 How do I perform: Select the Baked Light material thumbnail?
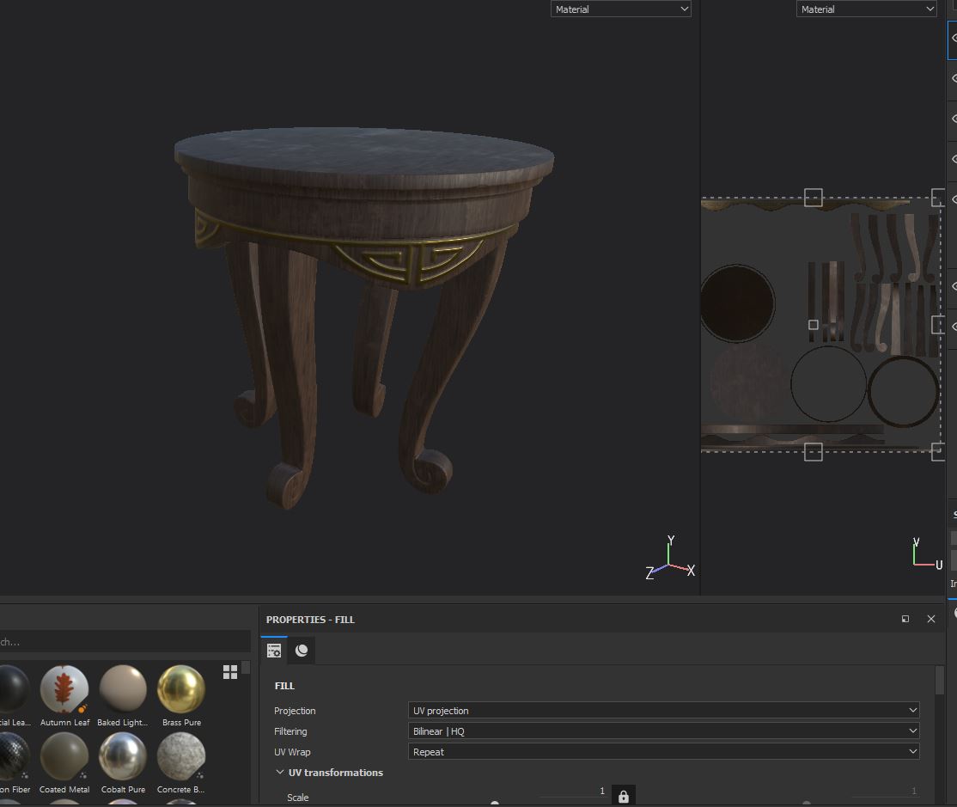123,689
